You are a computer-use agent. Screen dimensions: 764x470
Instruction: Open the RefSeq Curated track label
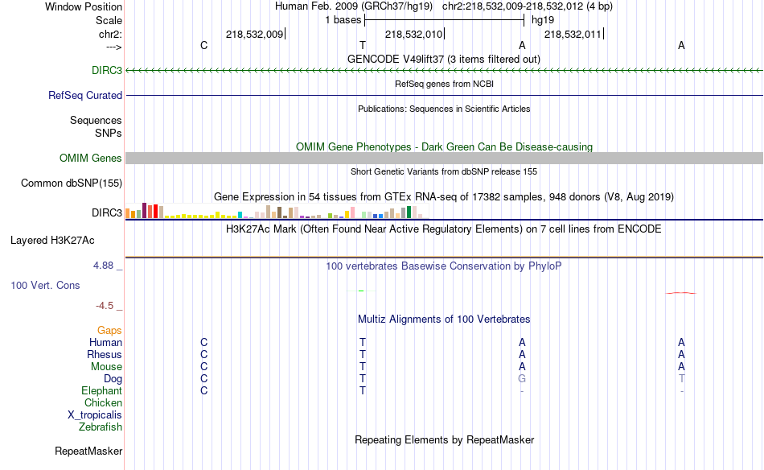[84, 96]
